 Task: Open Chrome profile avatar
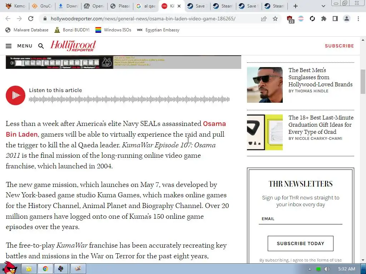coord(347,19)
